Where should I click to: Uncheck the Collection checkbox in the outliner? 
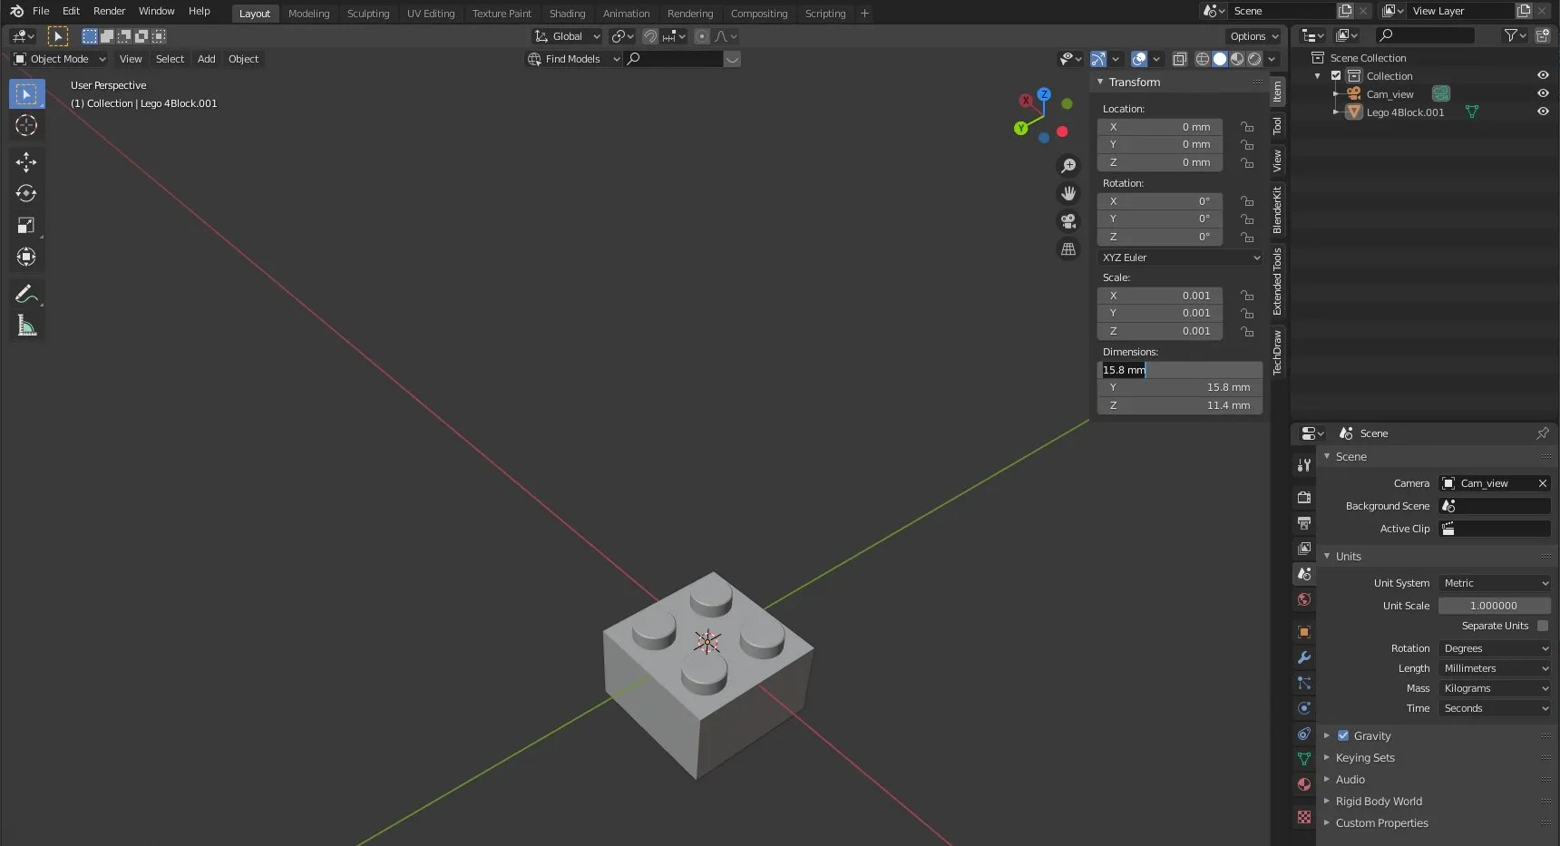1335,76
